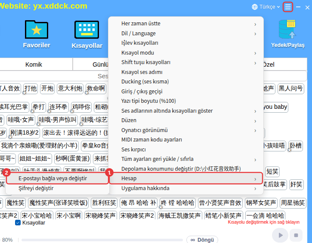Expand Shift tuşu kısayolları submenu
Screen dimensions: 312x243
pos(186,62)
